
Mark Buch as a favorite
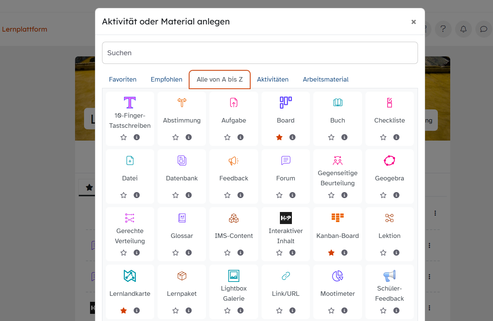(331, 137)
